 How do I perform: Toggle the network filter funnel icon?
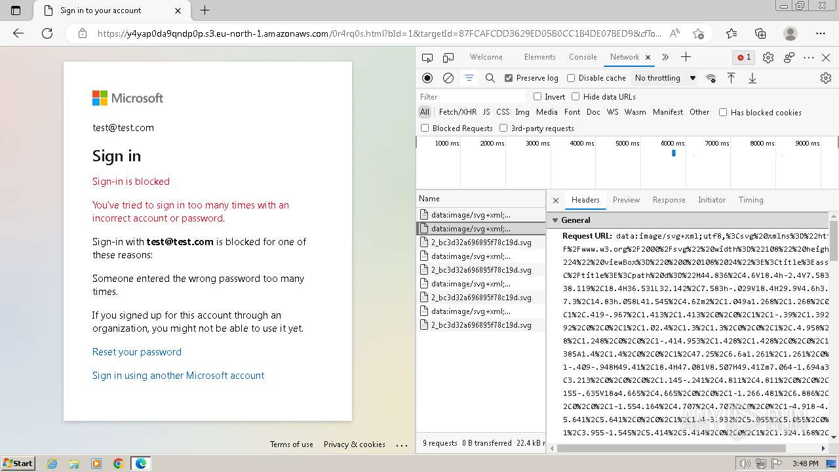point(469,78)
